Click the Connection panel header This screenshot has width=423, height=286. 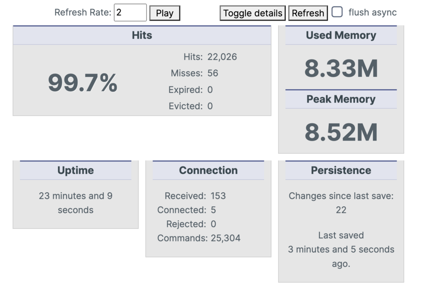click(208, 170)
